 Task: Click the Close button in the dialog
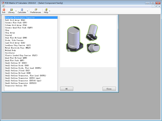pyautogui.click(x=109, y=89)
